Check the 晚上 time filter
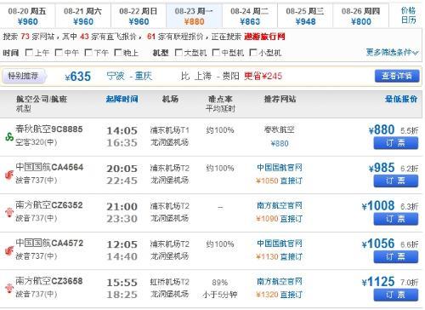This screenshot has height=310, width=425. point(117,52)
